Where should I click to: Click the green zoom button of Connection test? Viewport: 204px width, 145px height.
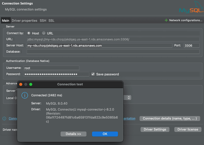31,84
